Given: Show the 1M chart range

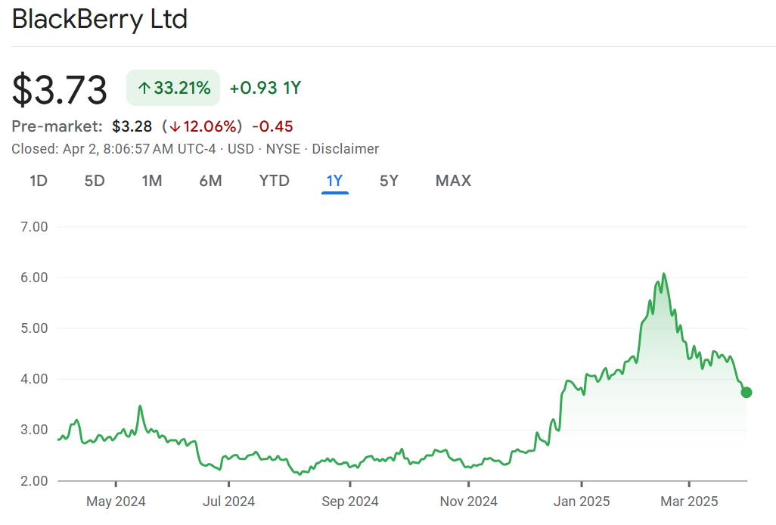Looking at the screenshot, I should [152, 181].
